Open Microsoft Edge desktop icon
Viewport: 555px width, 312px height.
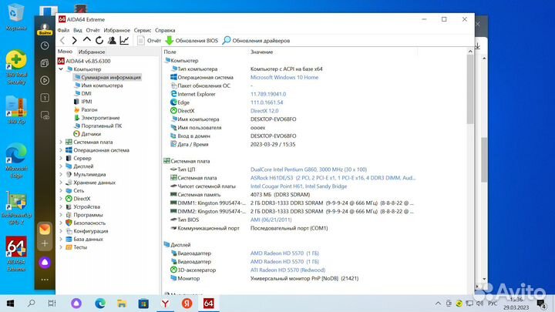tap(16, 160)
